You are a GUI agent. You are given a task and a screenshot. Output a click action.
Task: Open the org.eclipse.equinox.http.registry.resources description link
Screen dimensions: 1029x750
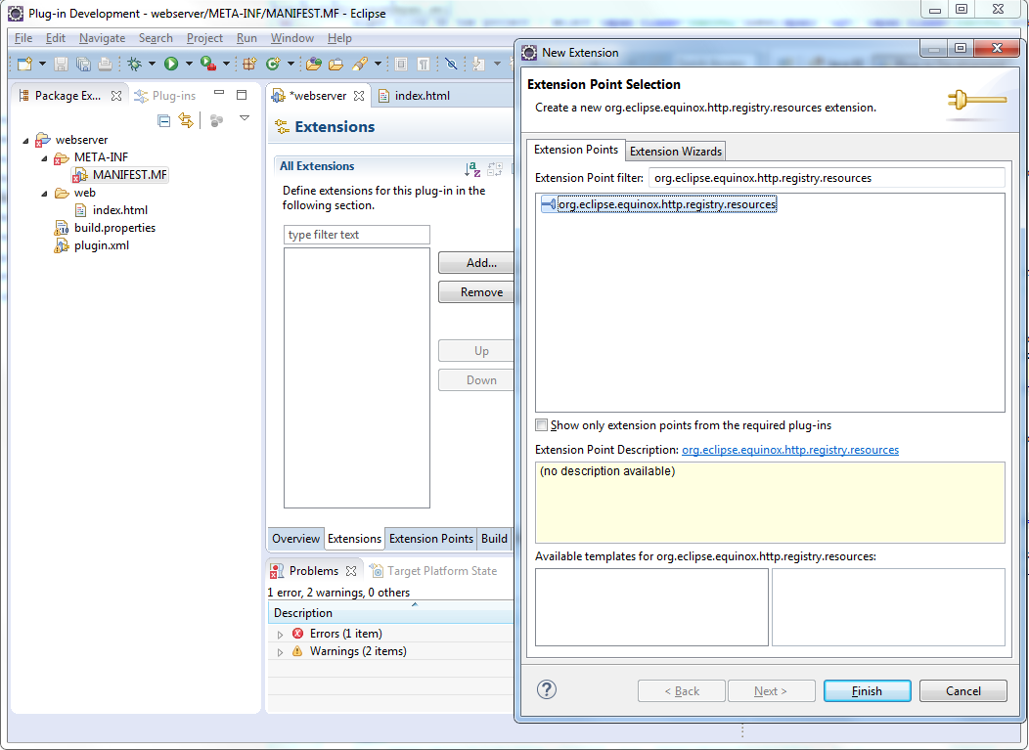790,450
